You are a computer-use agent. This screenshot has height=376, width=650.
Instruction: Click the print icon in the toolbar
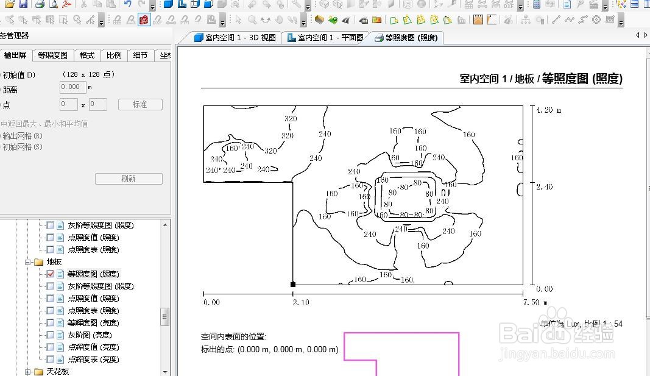coord(40,4)
